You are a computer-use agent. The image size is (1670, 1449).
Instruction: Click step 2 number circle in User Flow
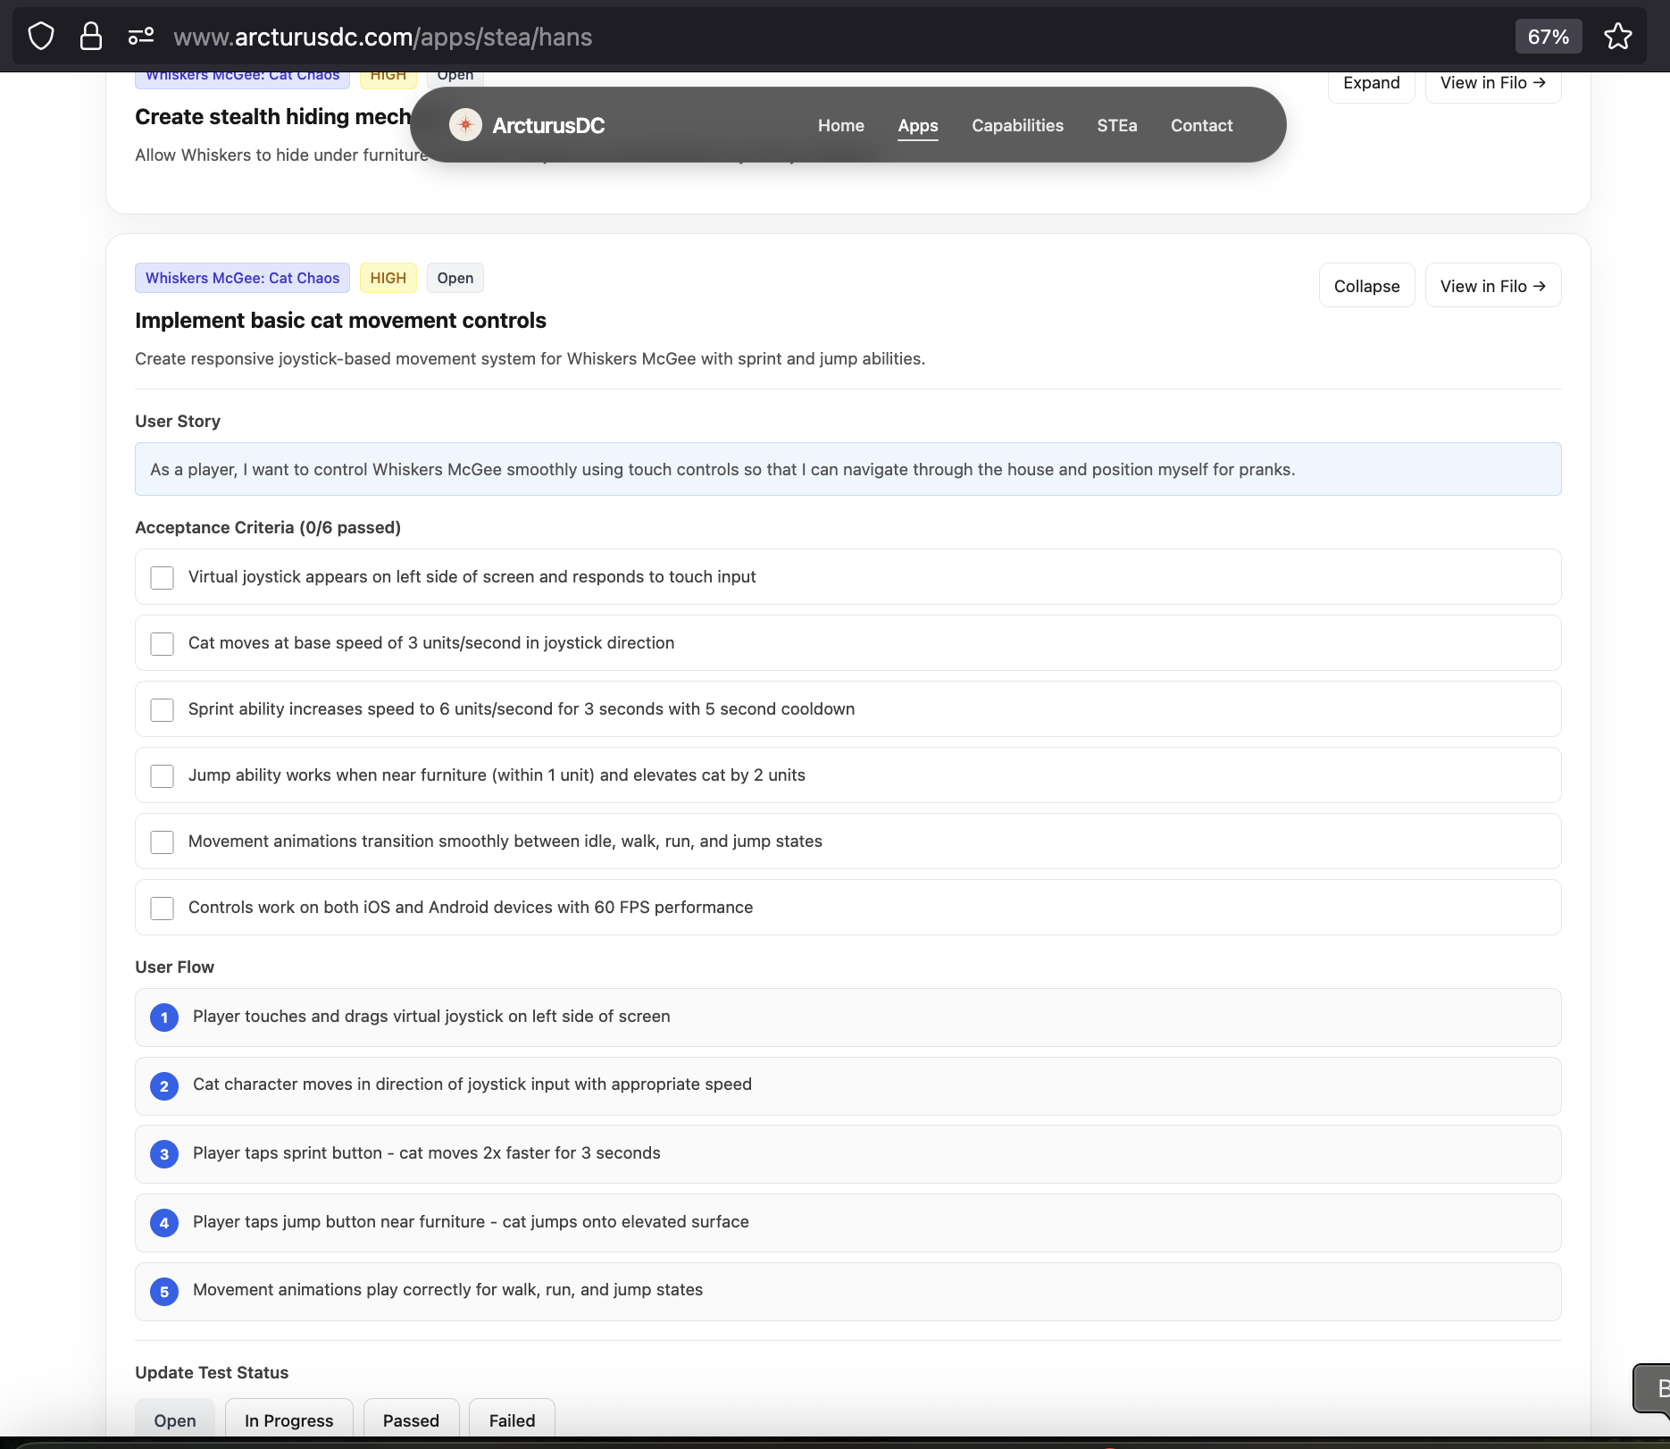tap(164, 1086)
